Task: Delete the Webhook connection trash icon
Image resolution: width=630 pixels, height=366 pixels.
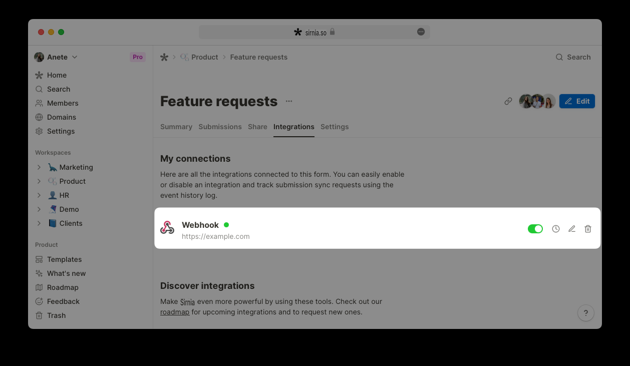Action: point(588,229)
